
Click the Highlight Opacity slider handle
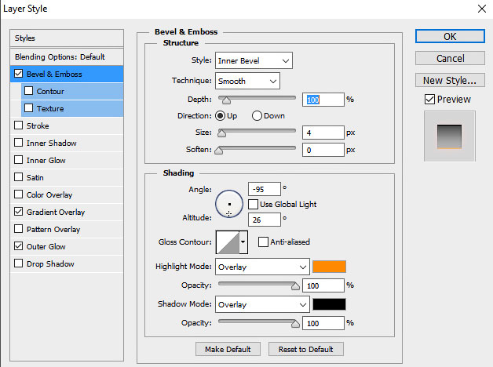[295, 285]
